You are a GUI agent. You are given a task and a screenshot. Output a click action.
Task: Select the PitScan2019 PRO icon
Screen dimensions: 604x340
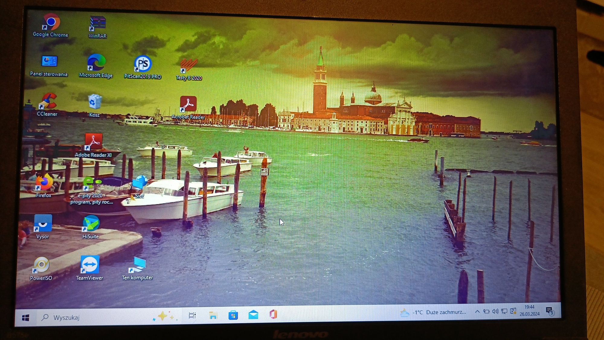[143, 67]
